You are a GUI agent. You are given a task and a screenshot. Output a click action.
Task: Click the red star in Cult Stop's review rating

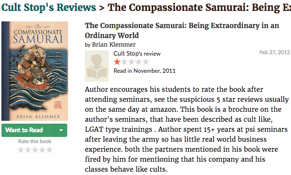tap(117, 62)
